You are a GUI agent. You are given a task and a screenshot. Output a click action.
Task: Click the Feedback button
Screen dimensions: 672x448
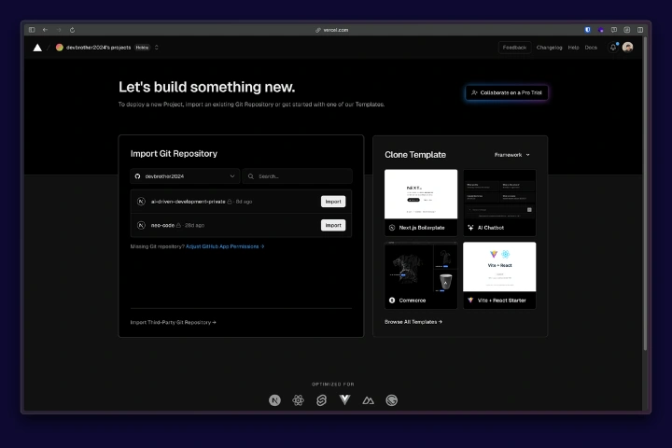coord(514,48)
